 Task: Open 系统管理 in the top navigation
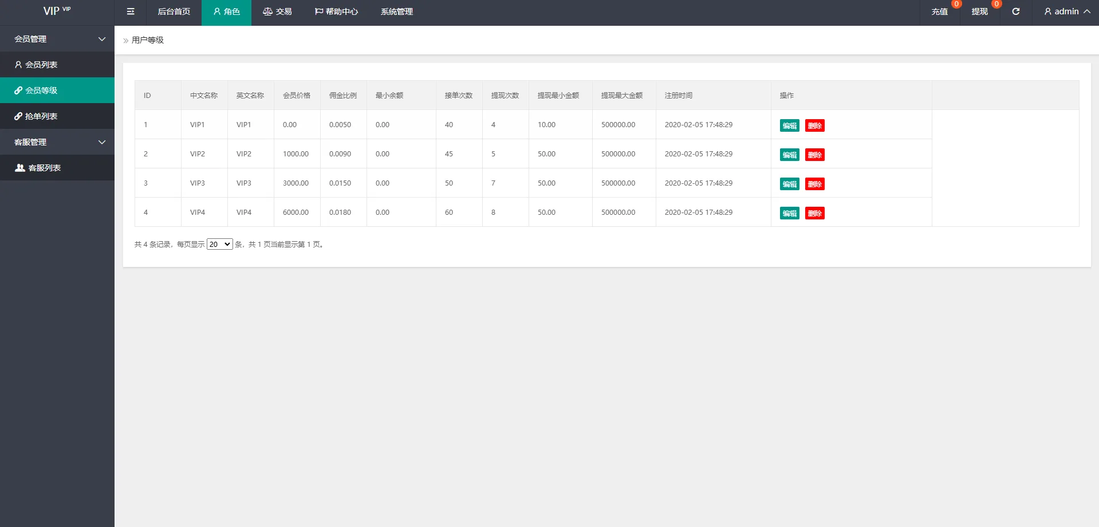coord(396,11)
